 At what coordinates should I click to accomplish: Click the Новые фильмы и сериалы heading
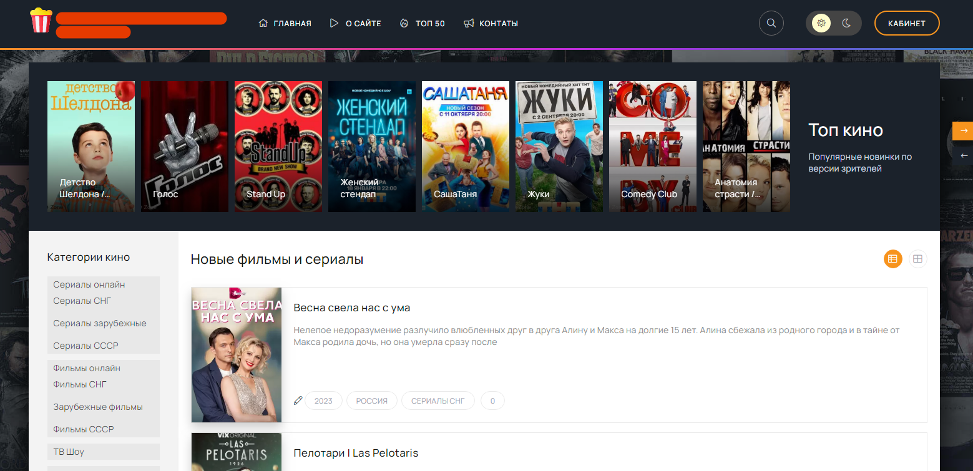click(x=277, y=260)
